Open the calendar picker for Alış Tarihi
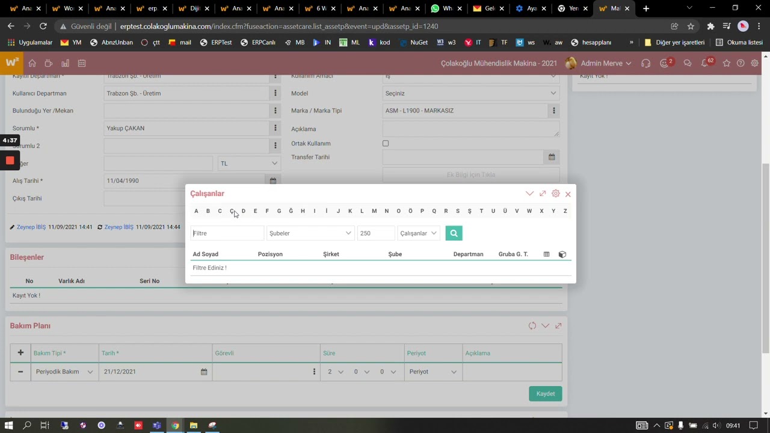Viewport: 770px width, 433px height. pos(273,180)
